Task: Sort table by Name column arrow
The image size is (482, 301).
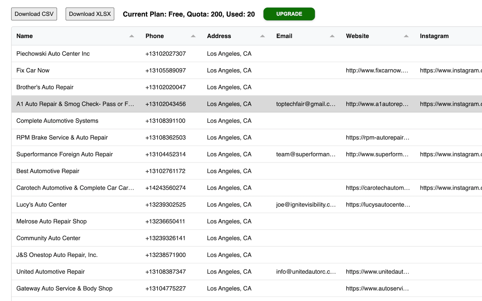Action: 131,36
